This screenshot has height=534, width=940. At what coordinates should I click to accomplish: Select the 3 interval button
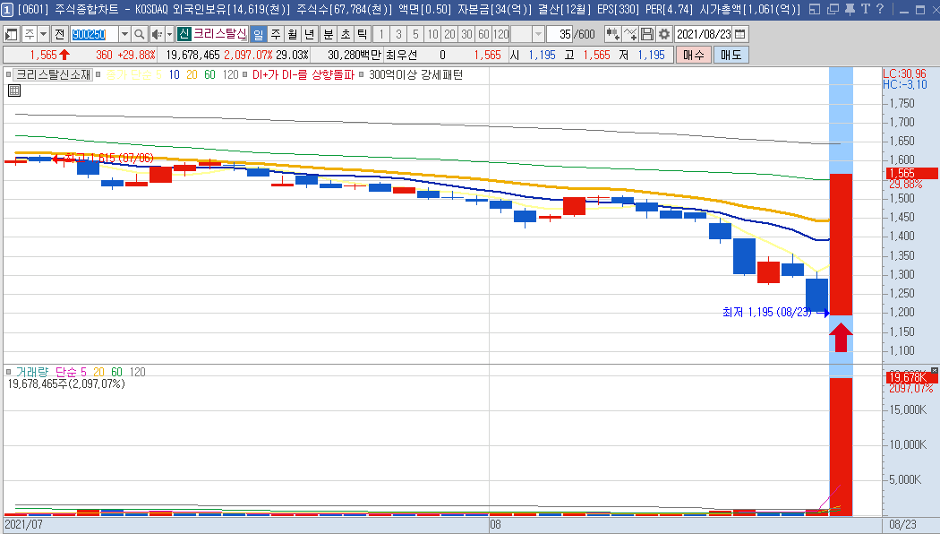(x=398, y=34)
